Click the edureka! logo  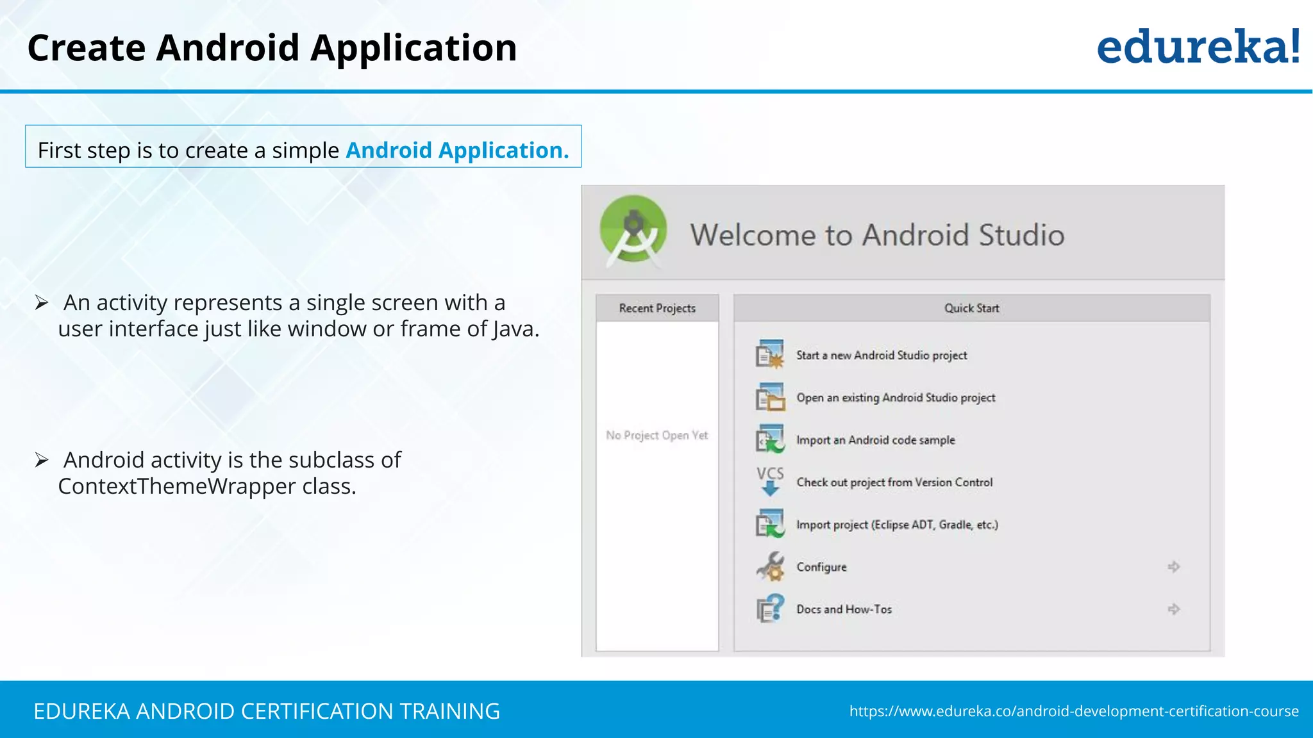(1199, 46)
